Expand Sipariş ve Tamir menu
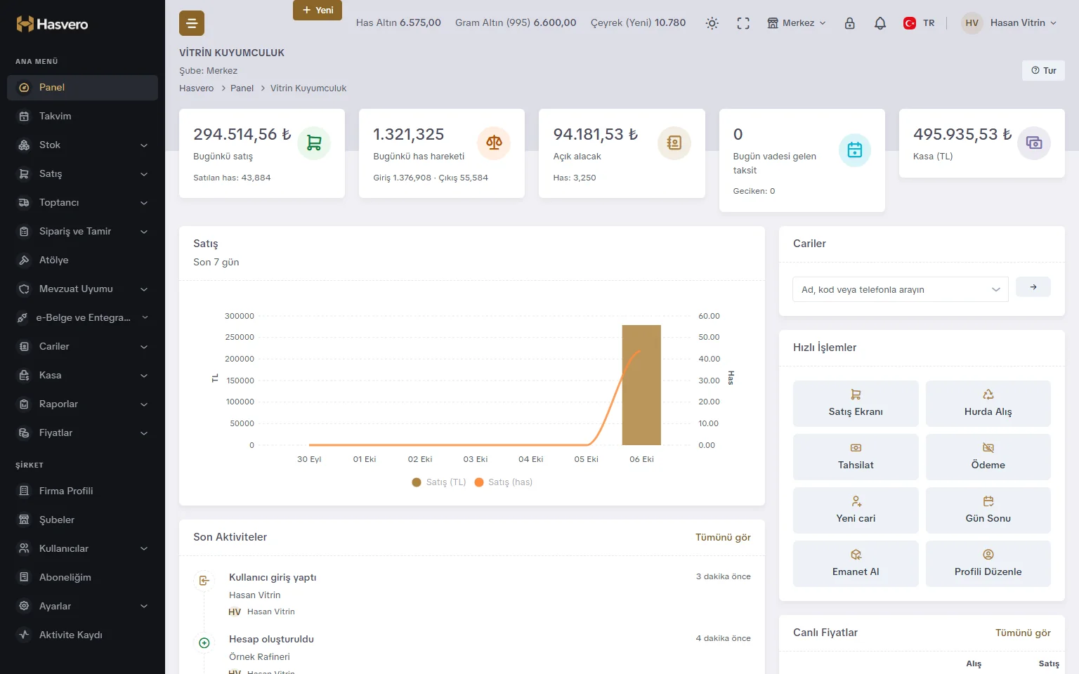The height and width of the screenshot is (674, 1079). point(82,232)
